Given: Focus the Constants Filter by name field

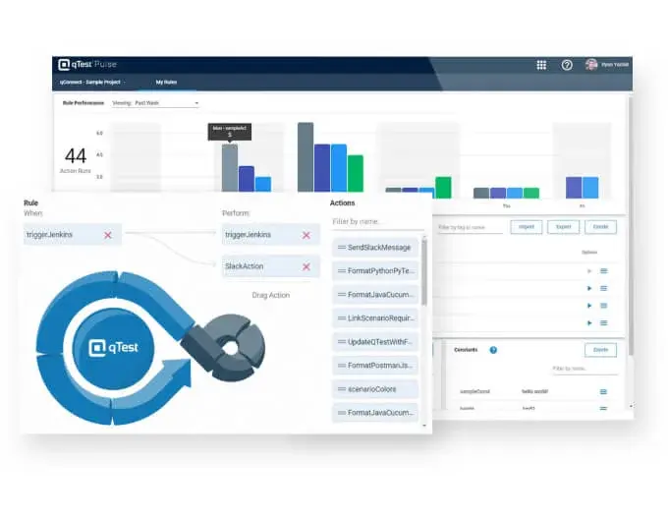Looking at the screenshot, I should click(584, 369).
